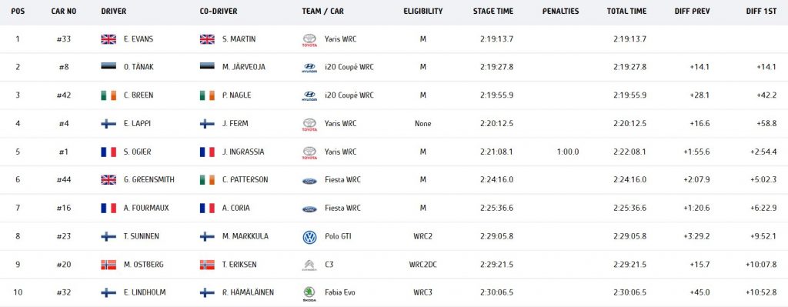Screen dimensions: 788x307
Task: Select car number #44 in the table
Action: [64, 180]
